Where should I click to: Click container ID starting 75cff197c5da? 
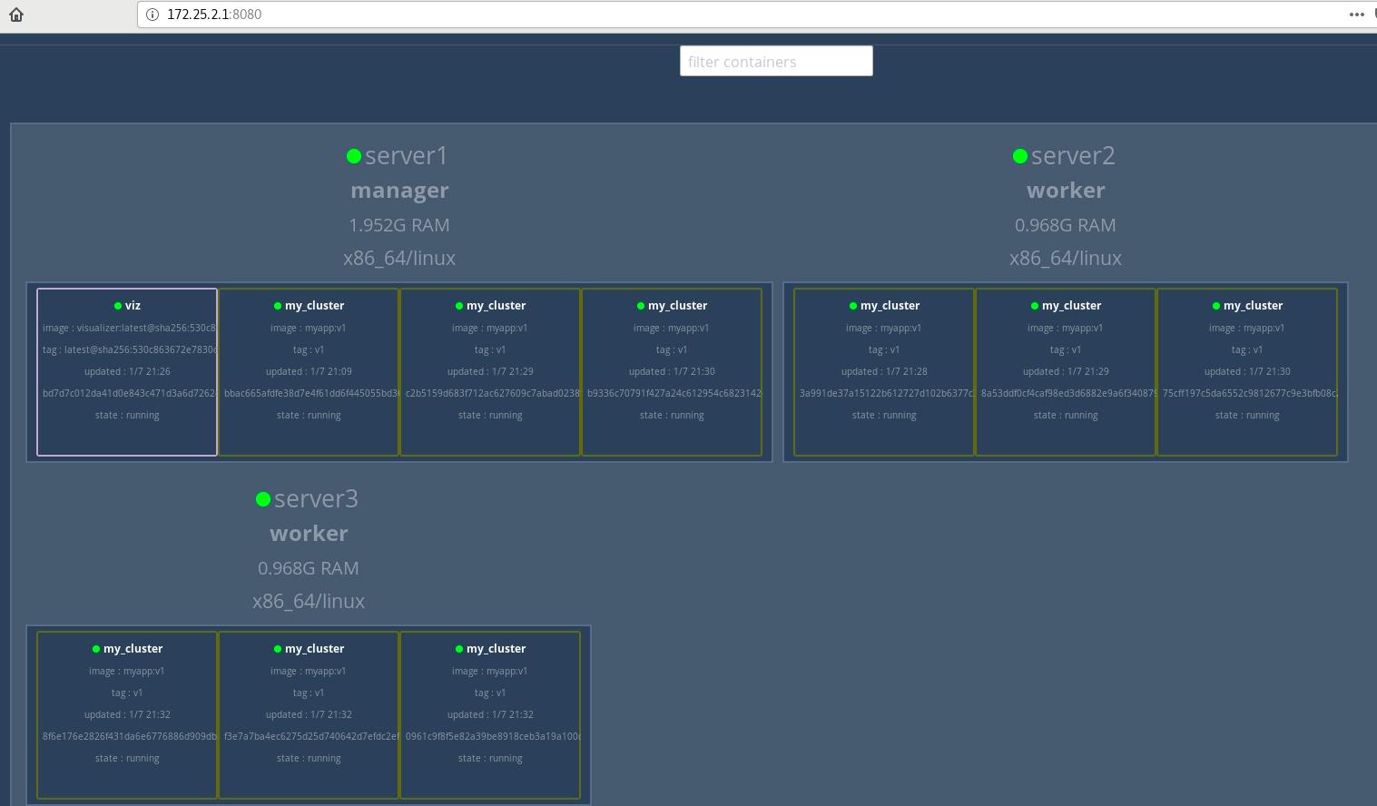(1250, 393)
